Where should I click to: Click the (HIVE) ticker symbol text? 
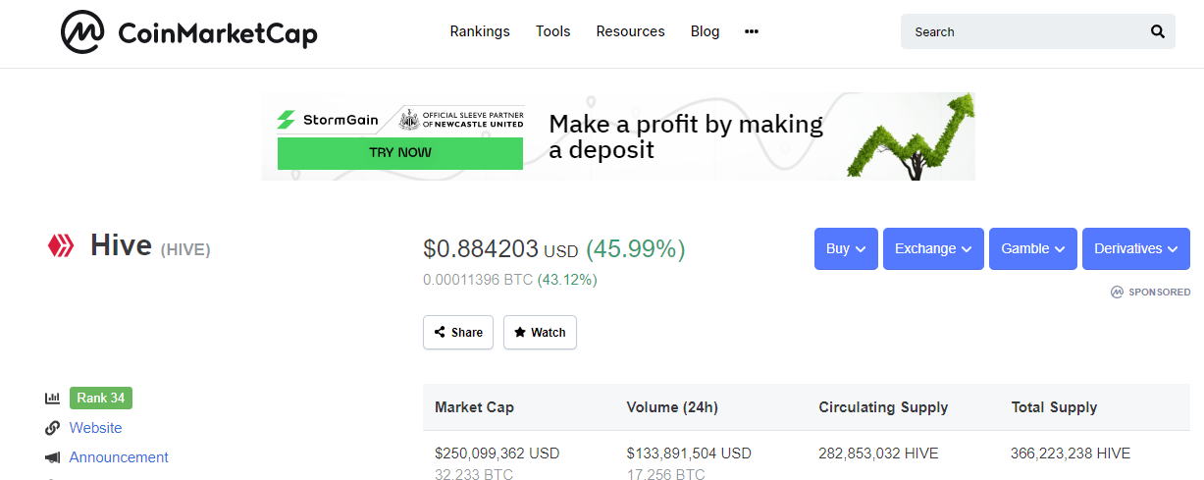[185, 249]
